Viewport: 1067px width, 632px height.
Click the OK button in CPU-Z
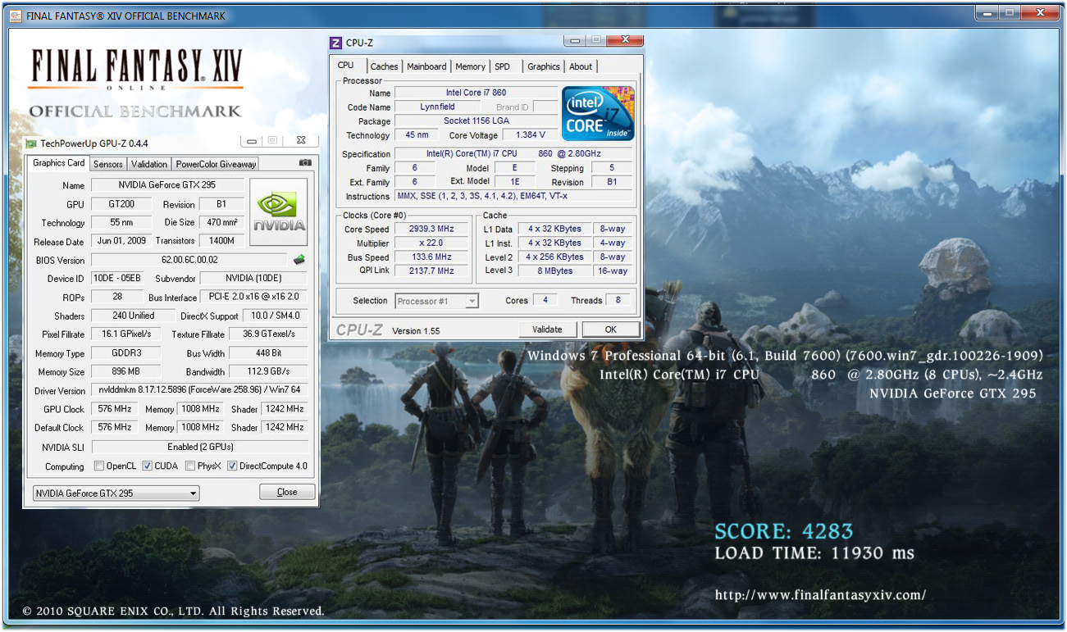click(x=610, y=330)
